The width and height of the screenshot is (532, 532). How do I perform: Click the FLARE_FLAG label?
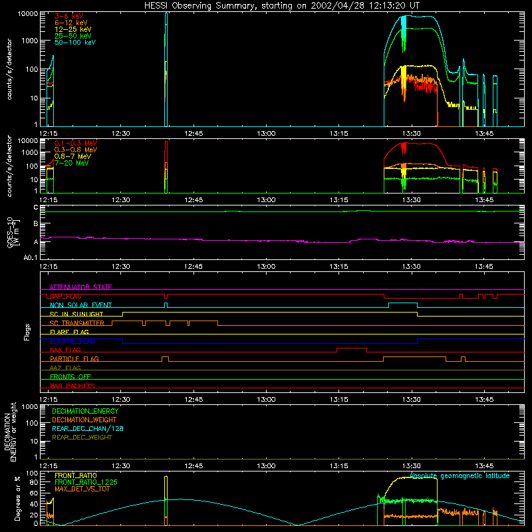pyautogui.click(x=69, y=332)
